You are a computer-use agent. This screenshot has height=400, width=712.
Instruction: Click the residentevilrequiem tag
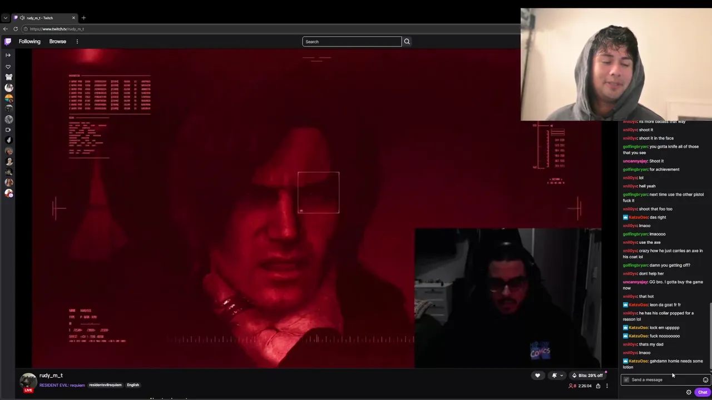pos(105,385)
